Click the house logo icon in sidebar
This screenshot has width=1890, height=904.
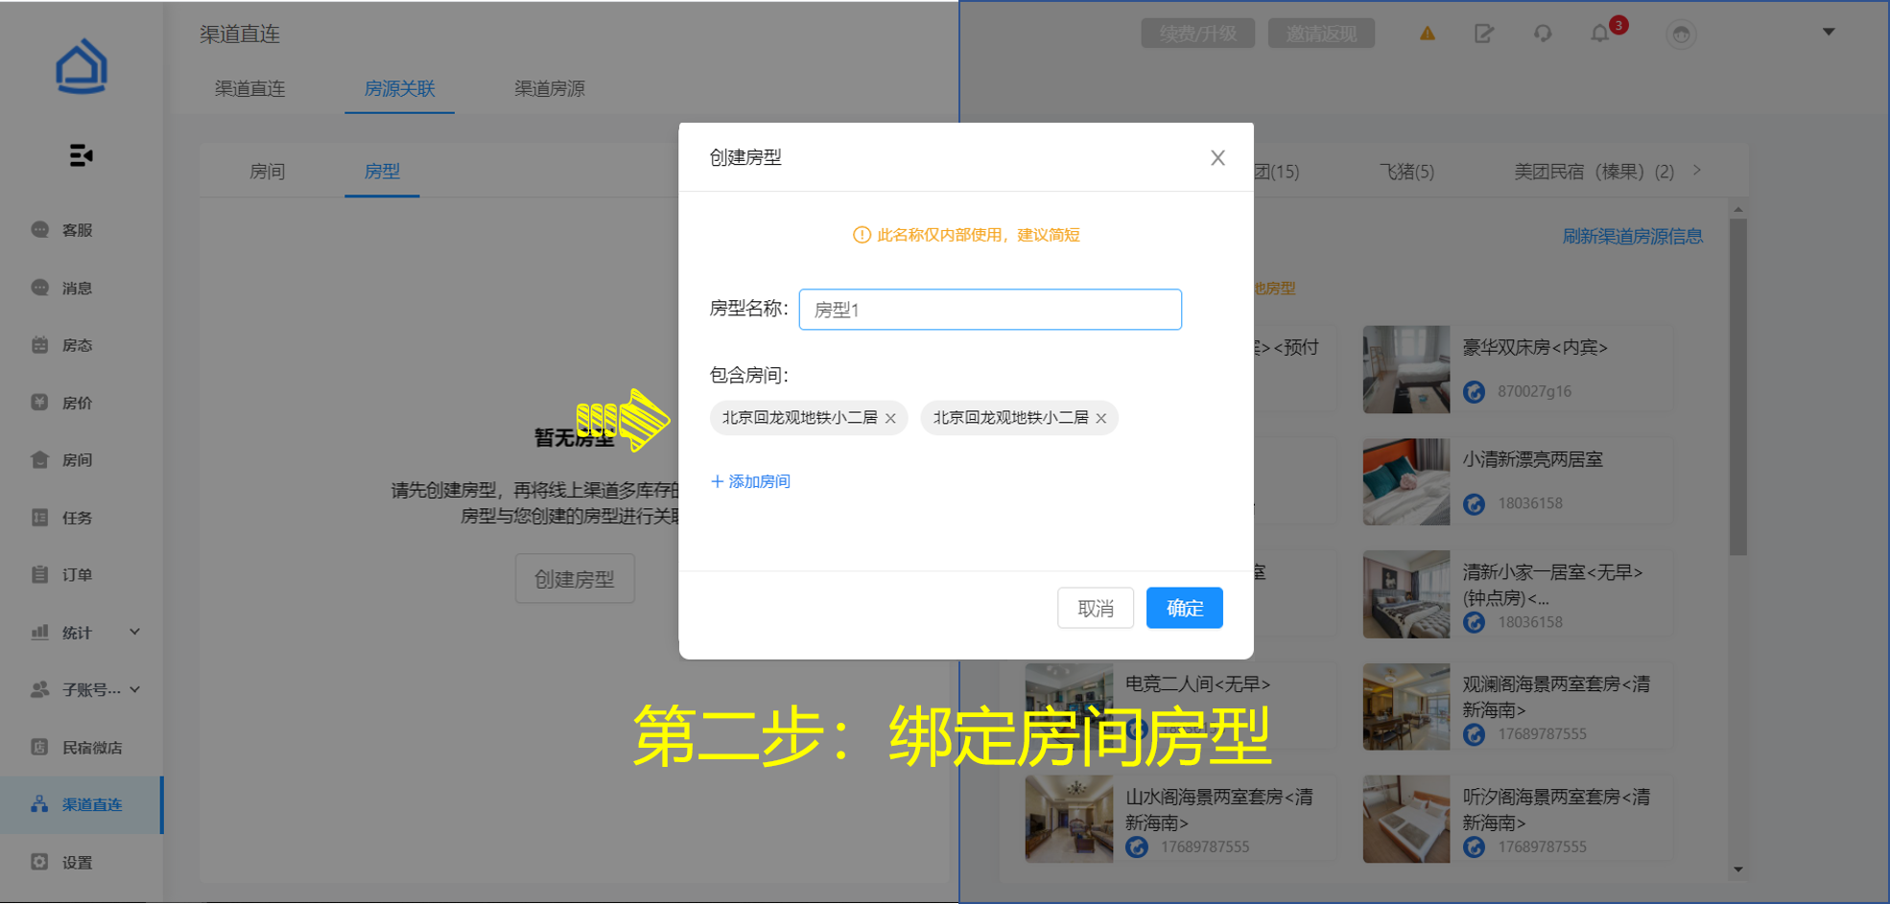pos(82,66)
